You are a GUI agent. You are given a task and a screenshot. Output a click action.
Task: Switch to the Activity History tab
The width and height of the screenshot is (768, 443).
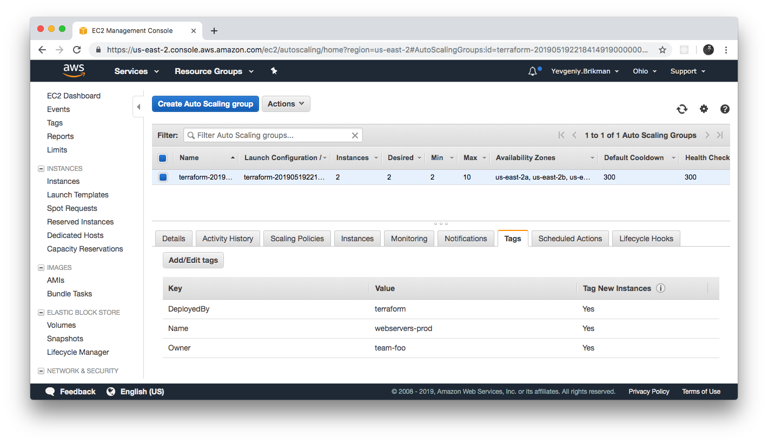(228, 239)
